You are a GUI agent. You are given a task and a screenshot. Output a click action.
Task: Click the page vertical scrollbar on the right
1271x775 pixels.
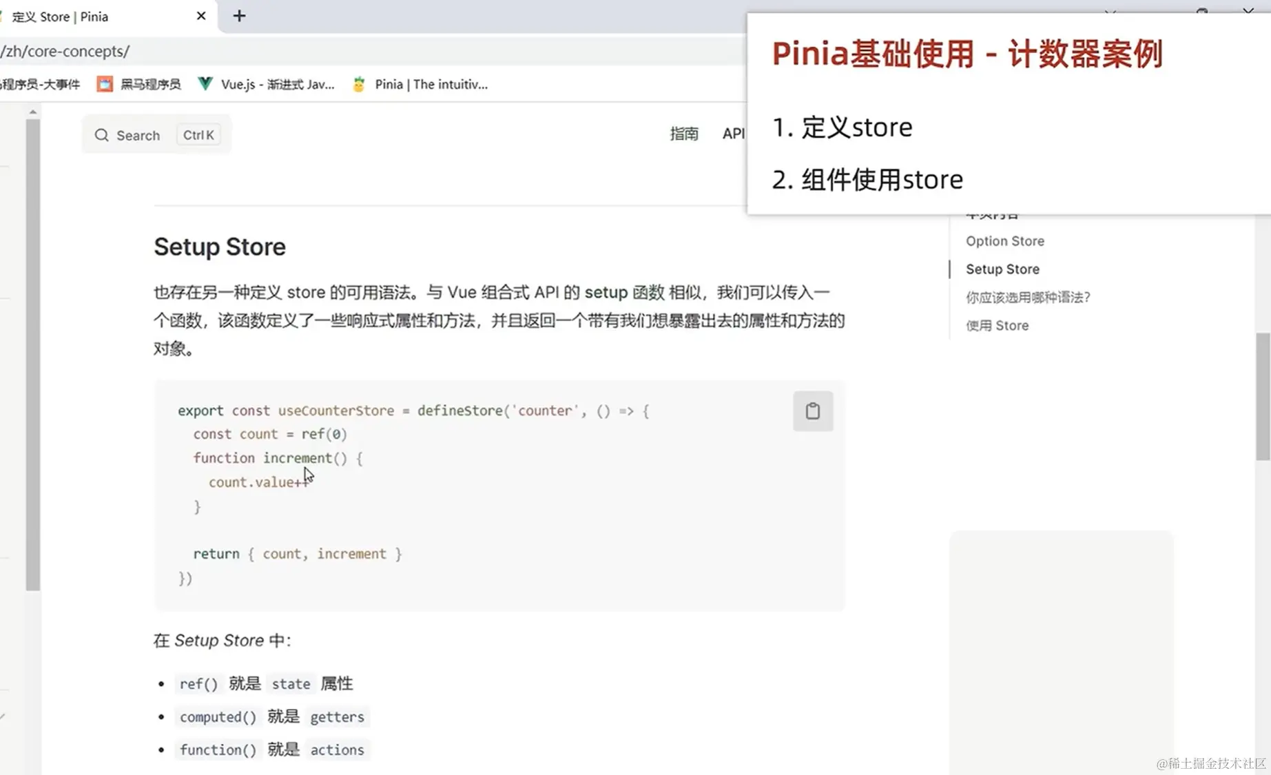[1263, 396]
